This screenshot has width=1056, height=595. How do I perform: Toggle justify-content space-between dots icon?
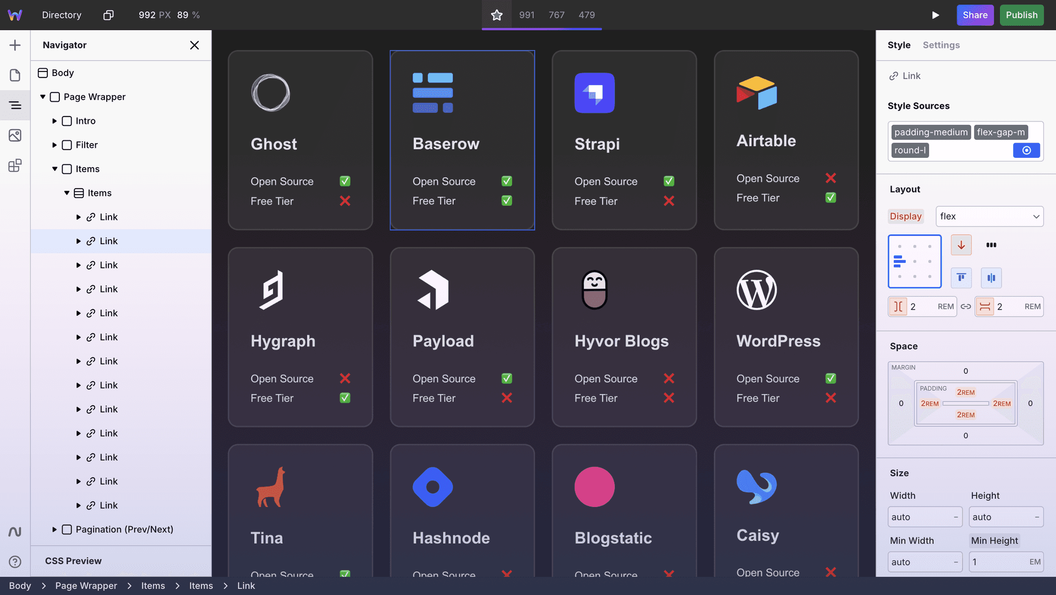[x=992, y=245]
